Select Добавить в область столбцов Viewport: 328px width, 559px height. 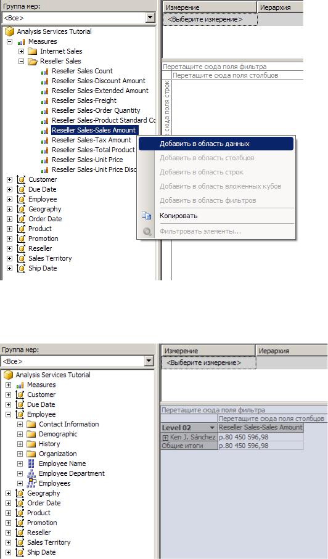tap(216, 158)
